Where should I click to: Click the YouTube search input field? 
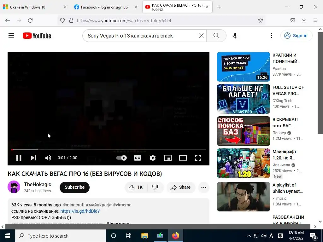click(142, 36)
